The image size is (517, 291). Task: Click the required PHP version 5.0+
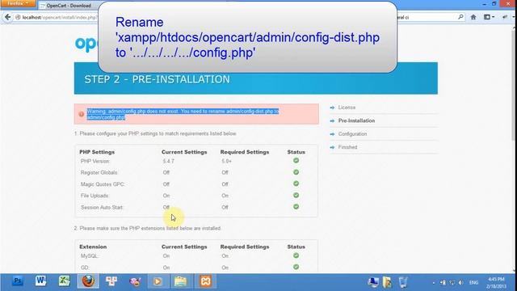[226, 162]
